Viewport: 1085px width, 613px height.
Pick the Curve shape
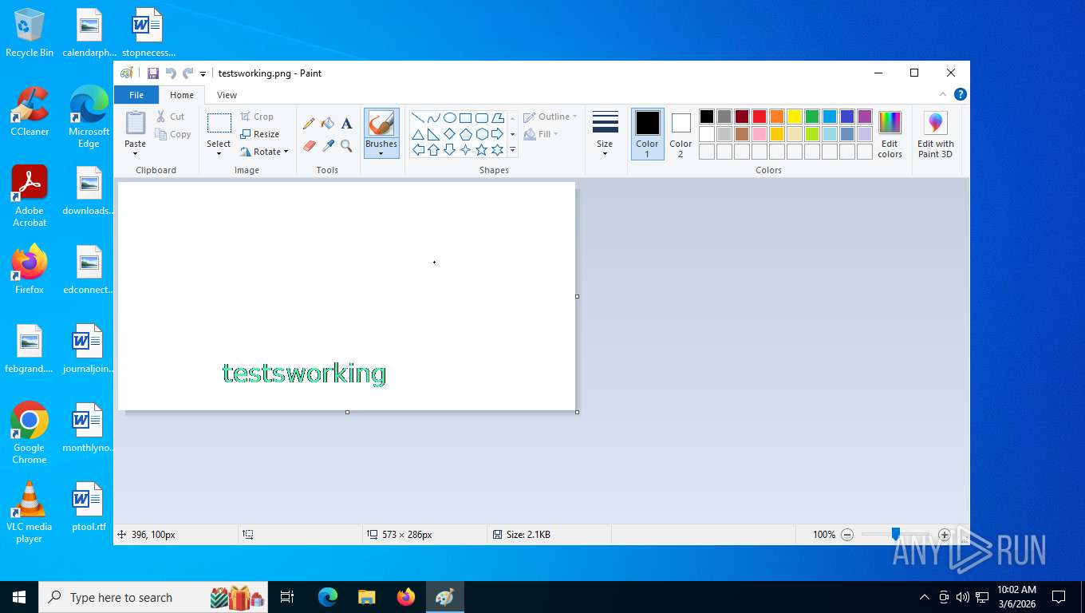tap(433, 118)
